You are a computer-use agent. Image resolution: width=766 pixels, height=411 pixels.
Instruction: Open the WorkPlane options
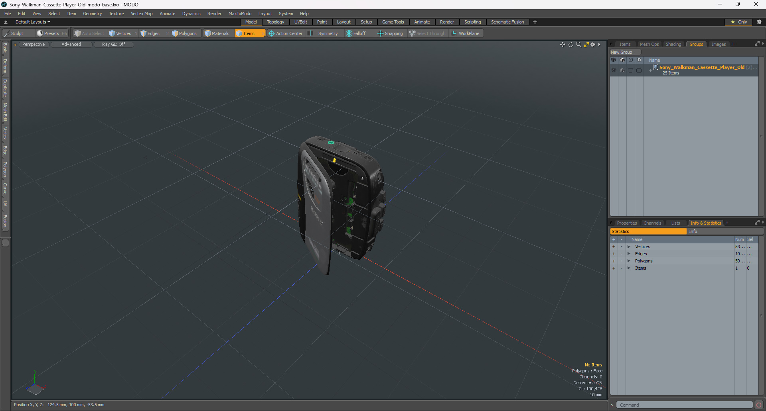(x=466, y=33)
